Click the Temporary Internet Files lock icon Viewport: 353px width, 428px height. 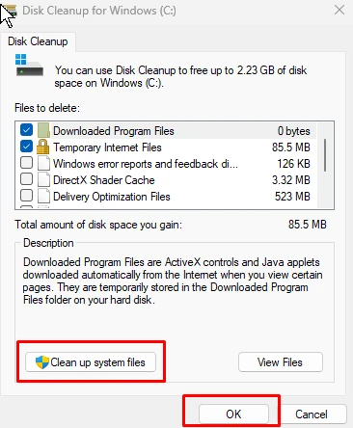click(x=42, y=147)
